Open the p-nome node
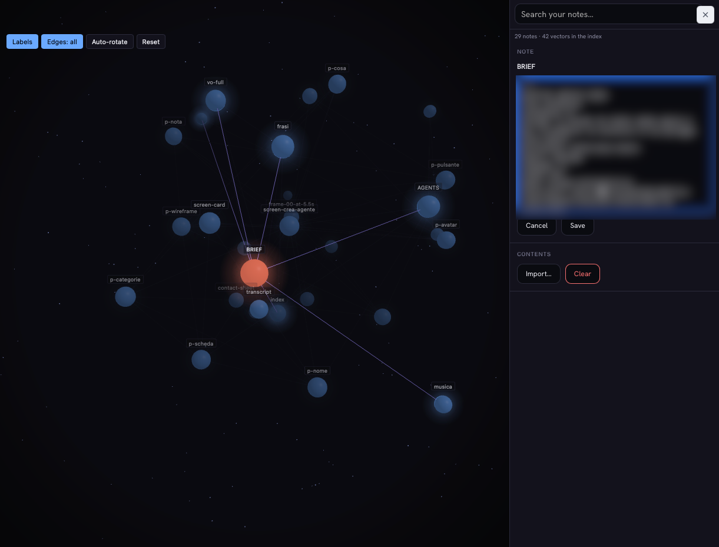The image size is (719, 547). pos(317,387)
